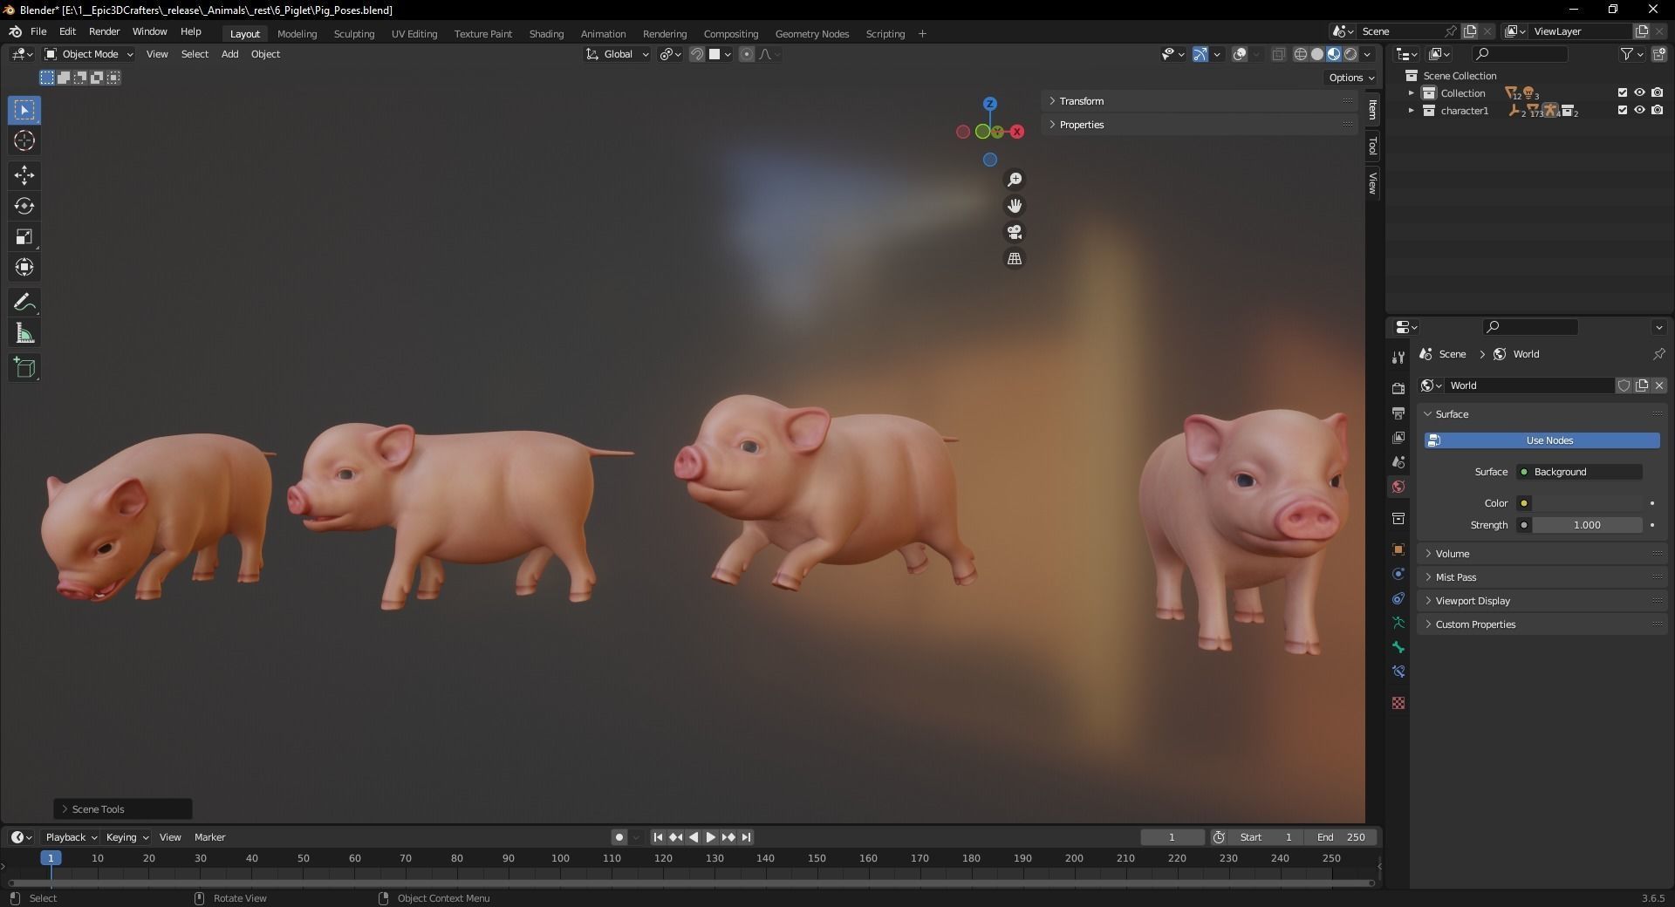Switch perspective/orthographic grid icon
This screenshot has width=1675, height=907.
(x=1015, y=259)
